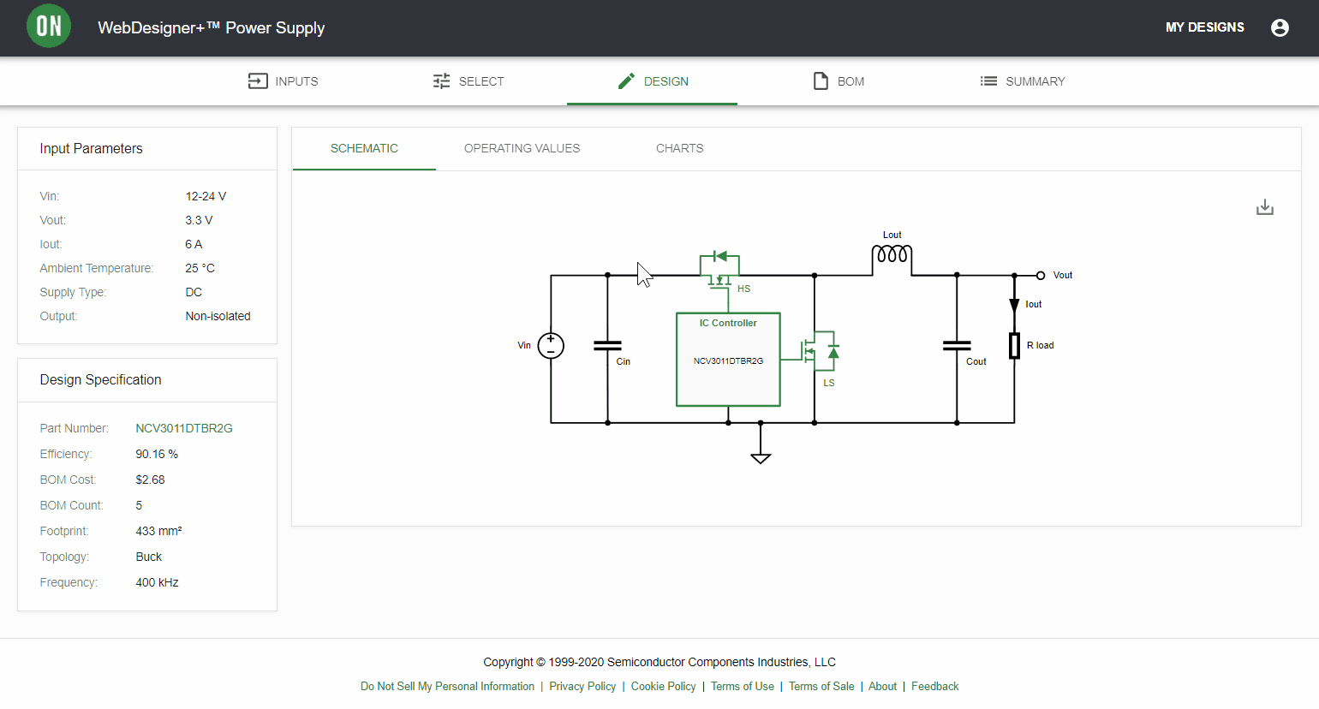
Task: Open the Terms of Sale link
Action: point(821,687)
